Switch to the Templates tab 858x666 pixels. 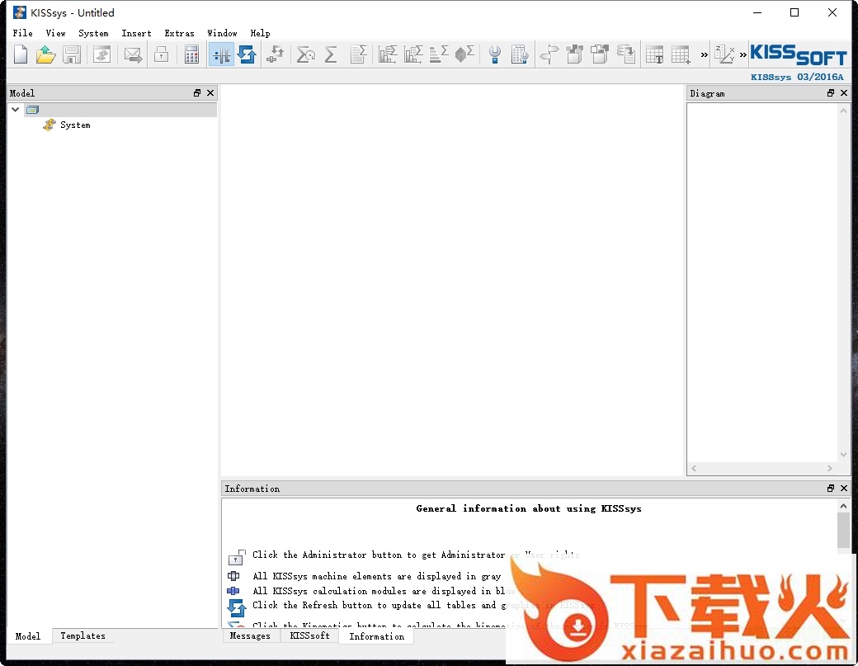82,636
